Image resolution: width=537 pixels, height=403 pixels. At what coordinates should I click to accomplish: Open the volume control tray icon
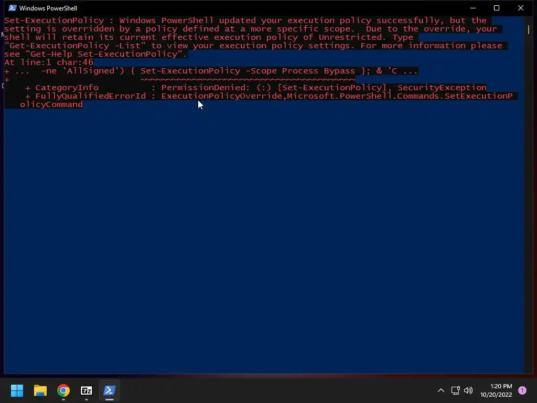pyautogui.click(x=468, y=390)
